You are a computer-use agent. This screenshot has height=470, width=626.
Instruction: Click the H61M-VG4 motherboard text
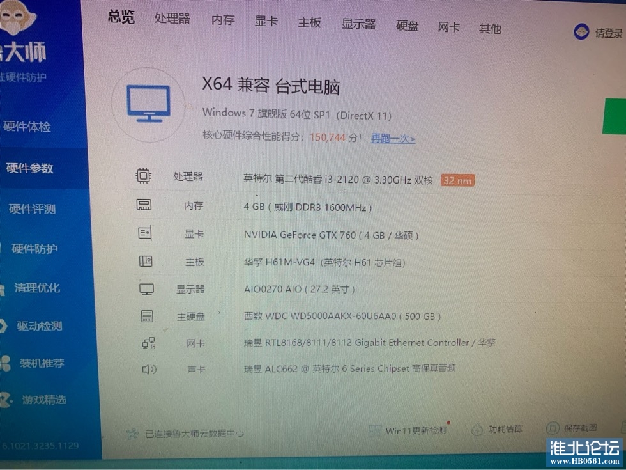[x=324, y=263]
